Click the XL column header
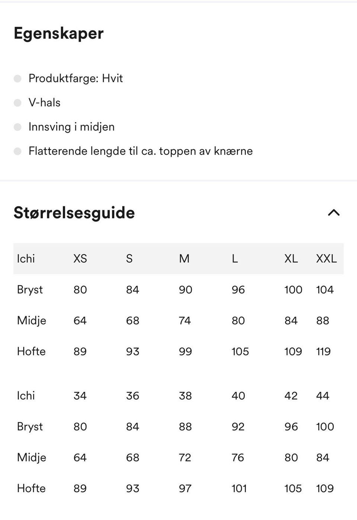 [291, 258]
